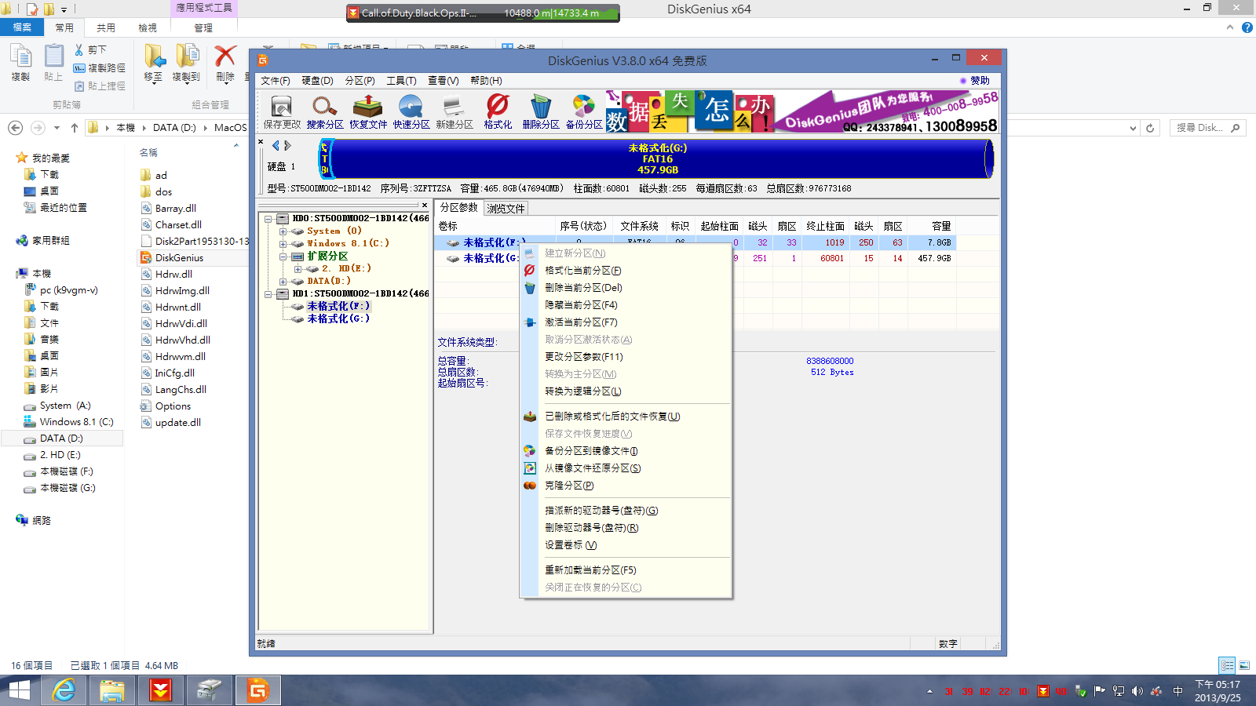This screenshot has width=1256, height=706.
Task: Go to next disk with right arrow
Action: [x=287, y=145]
